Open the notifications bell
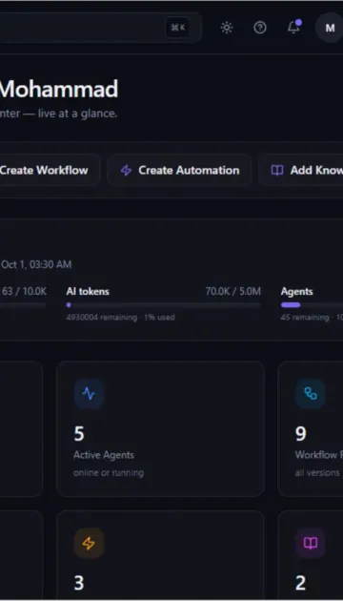The image size is (343, 601). click(x=293, y=28)
